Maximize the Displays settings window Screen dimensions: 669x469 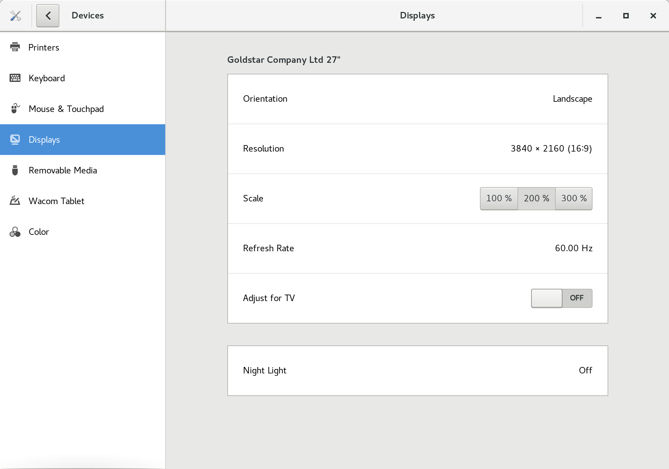(626, 16)
